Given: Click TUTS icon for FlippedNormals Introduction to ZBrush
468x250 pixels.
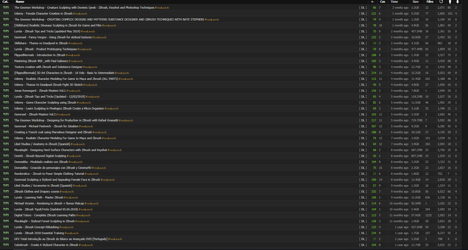Looking at the screenshot, I should (x=6, y=55).
